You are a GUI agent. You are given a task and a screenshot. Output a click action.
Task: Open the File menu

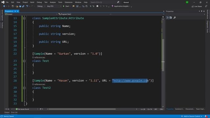(7, 2)
